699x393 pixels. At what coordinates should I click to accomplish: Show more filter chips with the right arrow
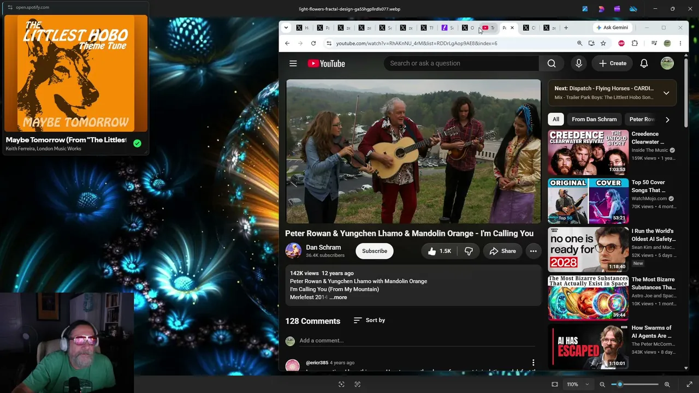tap(667, 120)
